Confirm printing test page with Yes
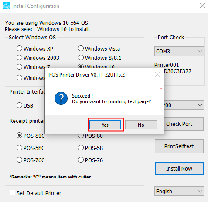Image resolution: width=208 pixels, height=202 pixels. coord(105,125)
